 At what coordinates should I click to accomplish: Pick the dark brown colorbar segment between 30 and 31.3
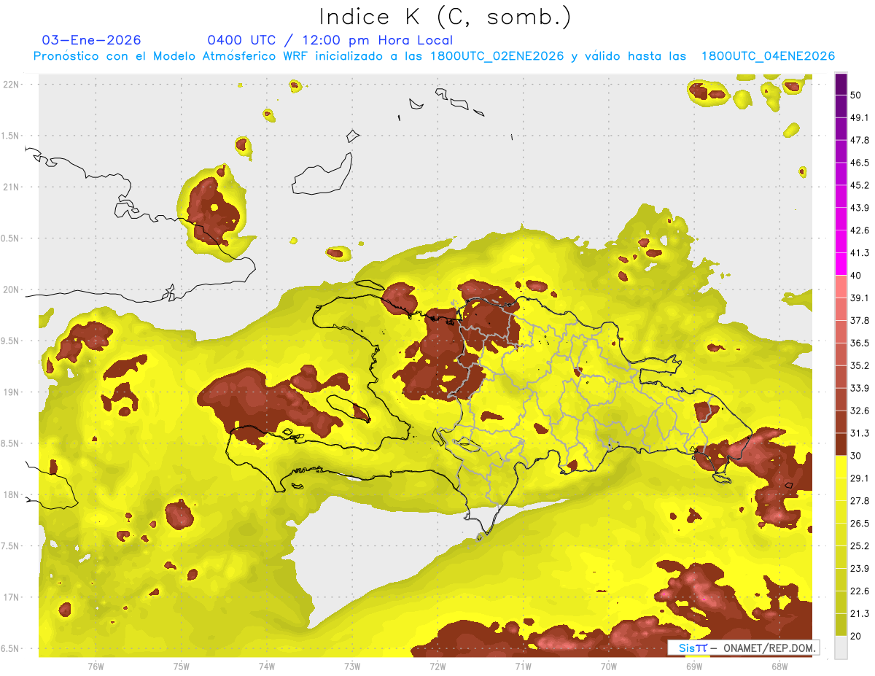click(x=841, y=445)
